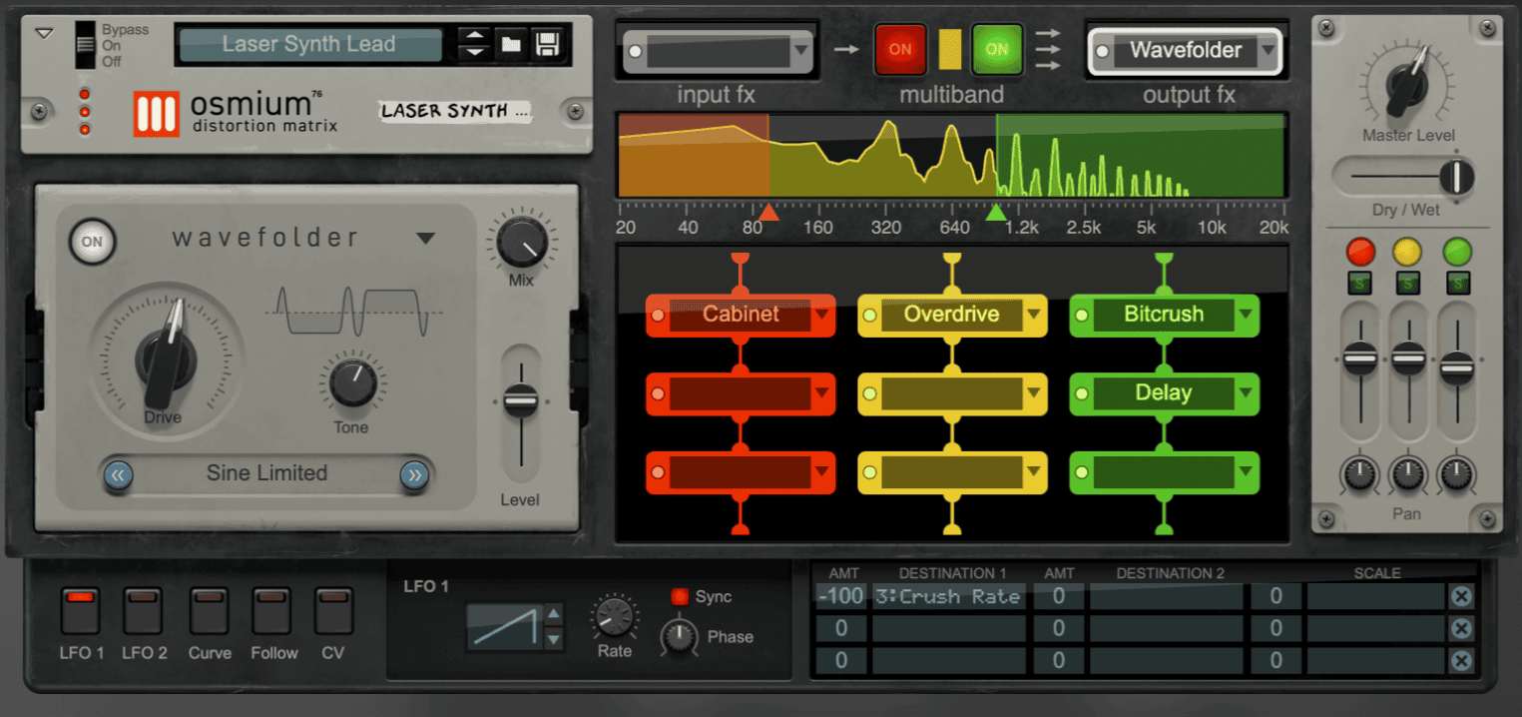The height and width of the screenshot is (717, 1522).
Task: Mute the green band with round button
Action: click(1457, 251)
